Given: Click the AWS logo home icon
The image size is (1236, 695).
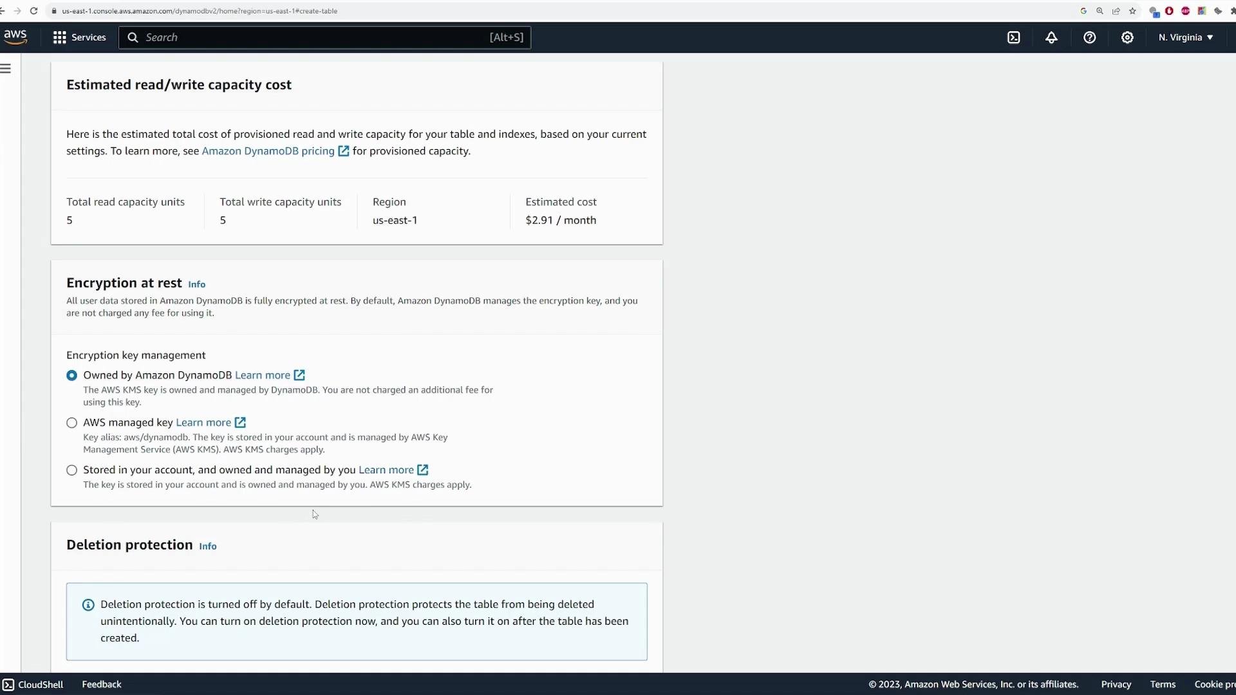Looking at the screenshot, I should 15,37.
